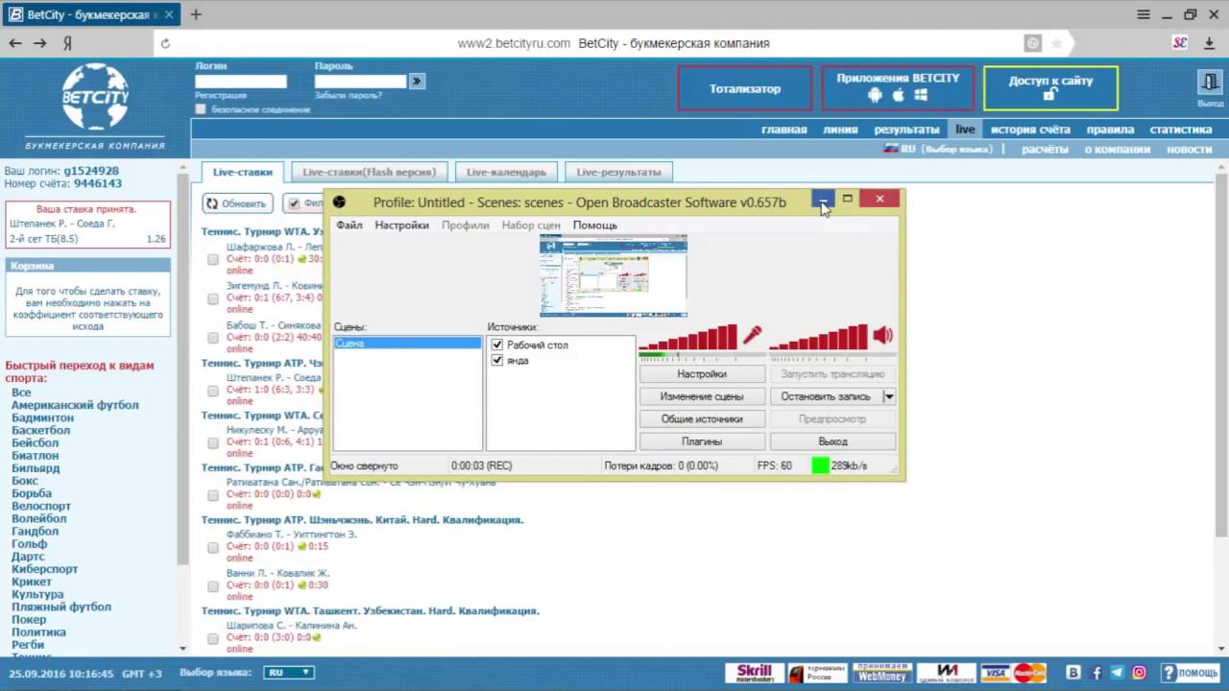This screenshot has height=691, width=1229.
Task: Click the WebMoney payment logo
Action: 882,673
